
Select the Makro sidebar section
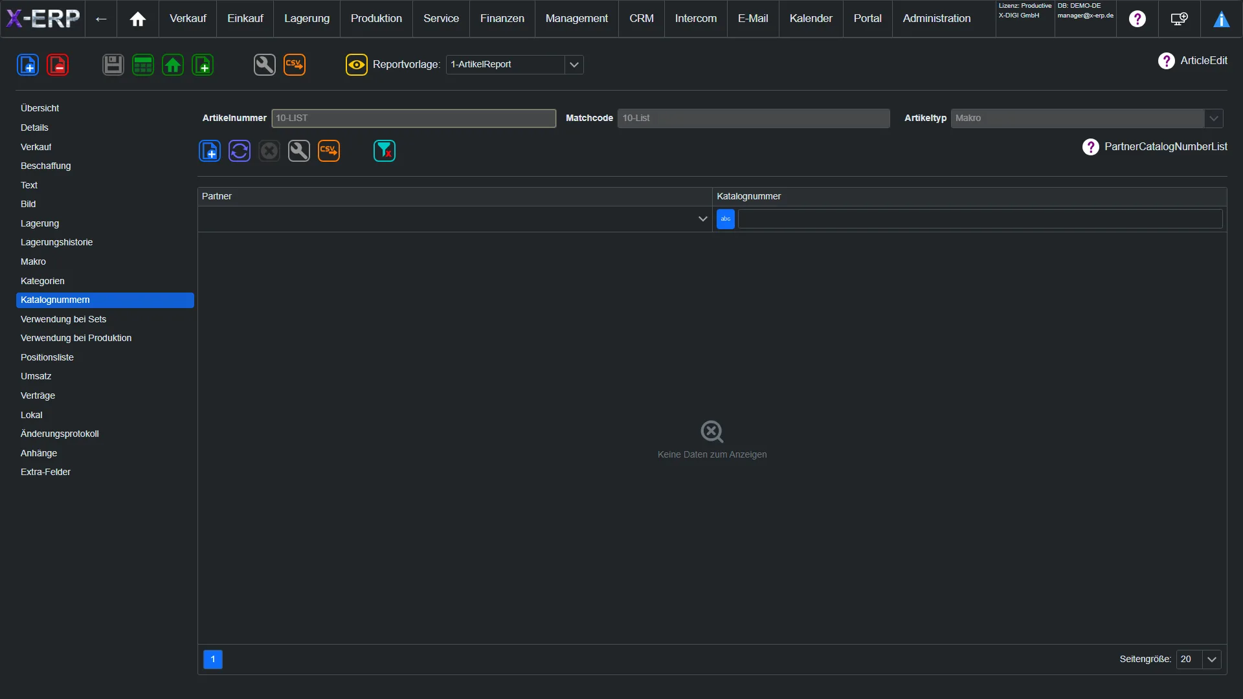(105, 261)
